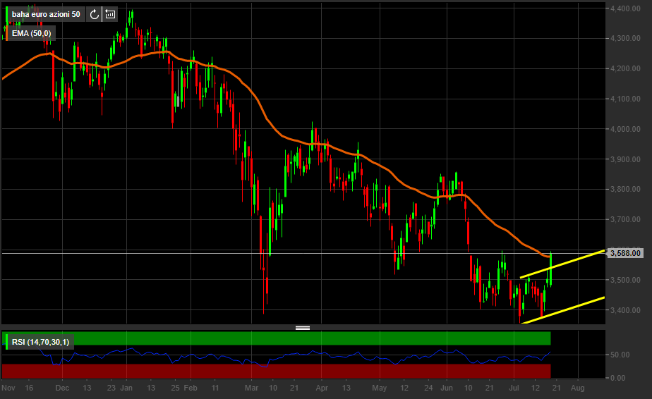Click the 3,500.00 price axis label

[x=625, y=280]
